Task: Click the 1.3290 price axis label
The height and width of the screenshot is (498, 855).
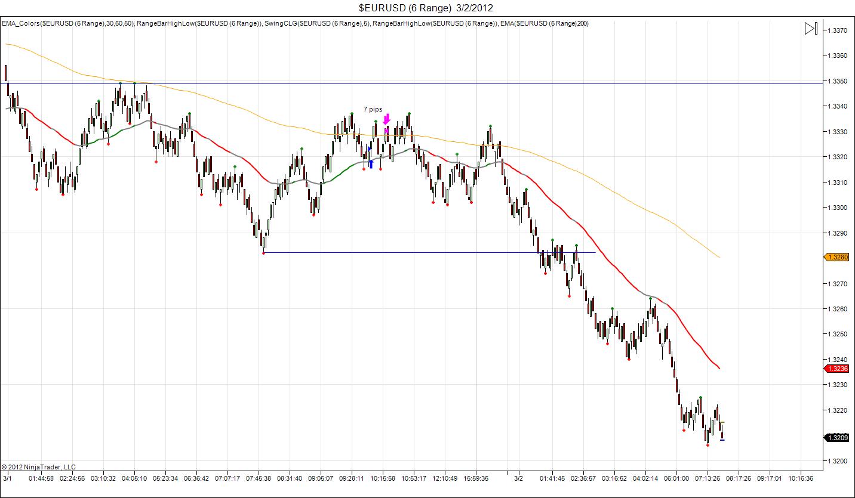Action: 836,233
